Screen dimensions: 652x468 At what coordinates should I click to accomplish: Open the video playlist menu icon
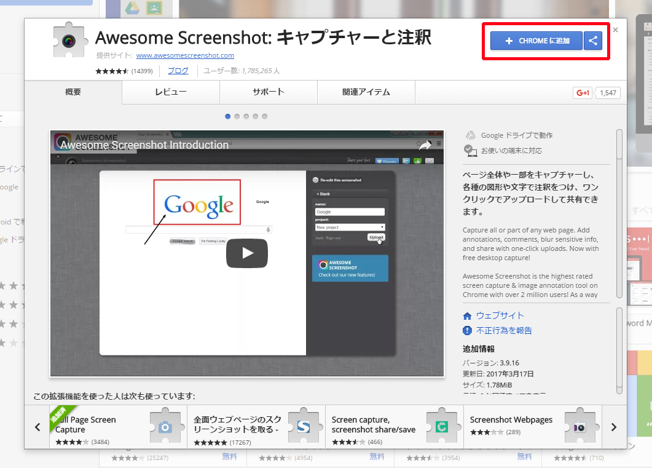(x=439, y=143)
